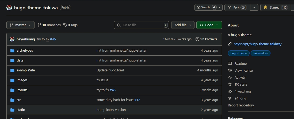Viewport: 294px width, 119px height.
Task: Click the Go to file search field
Action: [x=142, y=25]
